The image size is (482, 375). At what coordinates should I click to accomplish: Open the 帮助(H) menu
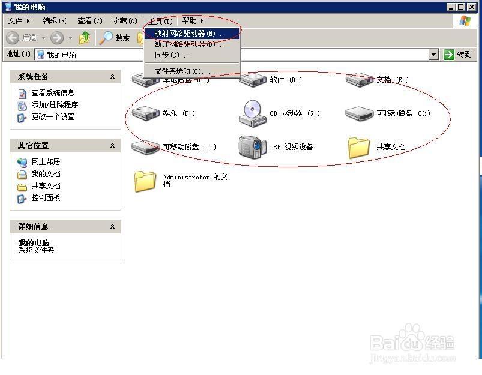(x=193, y=20)
